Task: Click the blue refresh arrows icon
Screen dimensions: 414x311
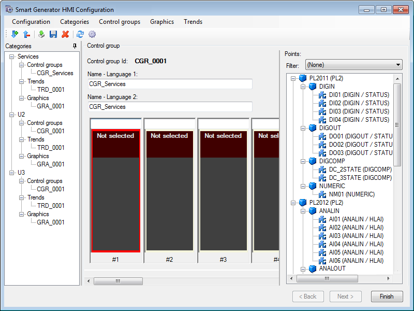Action: (x=80, y=34)
